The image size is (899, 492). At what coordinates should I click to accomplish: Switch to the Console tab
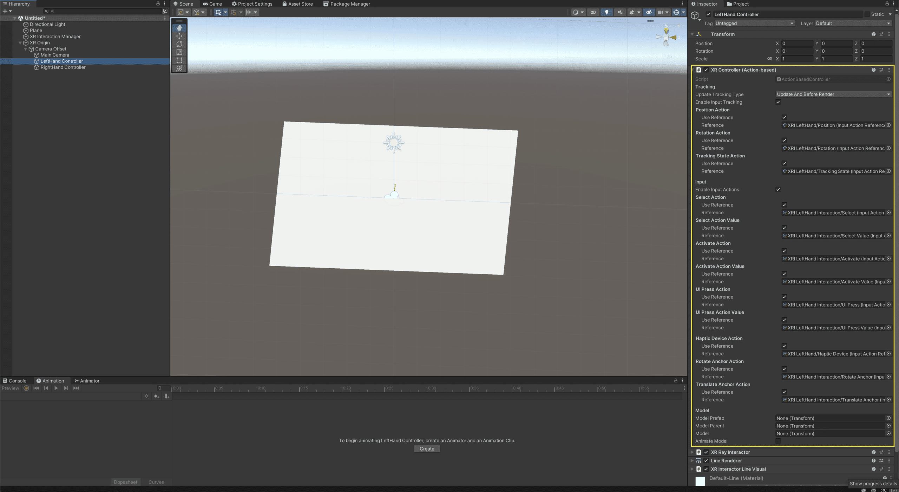coord(14,381)
